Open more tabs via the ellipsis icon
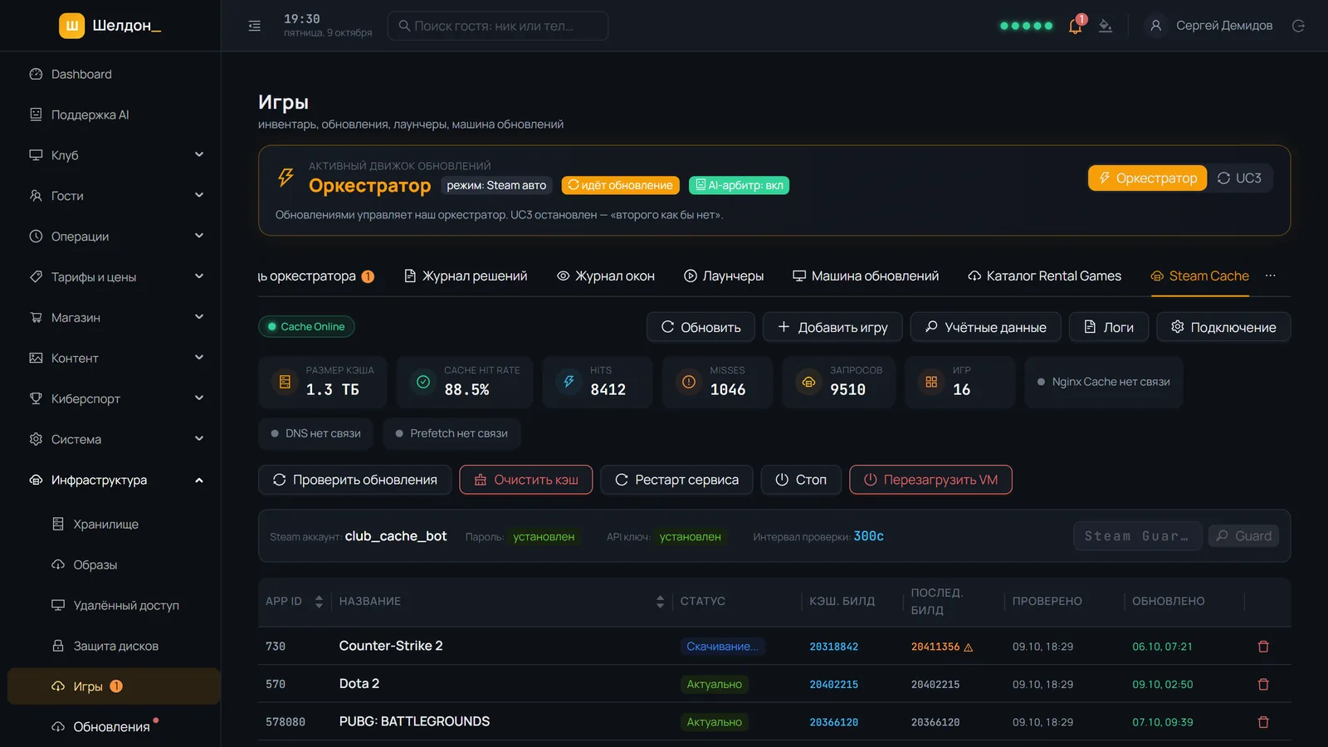 [1270, 276]
